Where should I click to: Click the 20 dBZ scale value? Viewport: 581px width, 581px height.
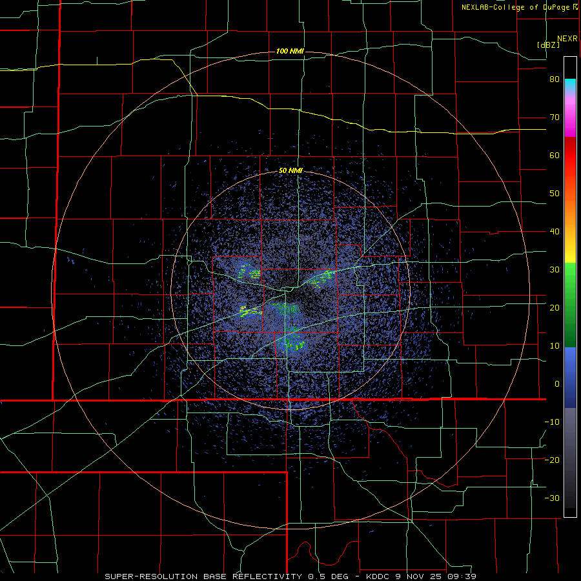coord(555,308)
